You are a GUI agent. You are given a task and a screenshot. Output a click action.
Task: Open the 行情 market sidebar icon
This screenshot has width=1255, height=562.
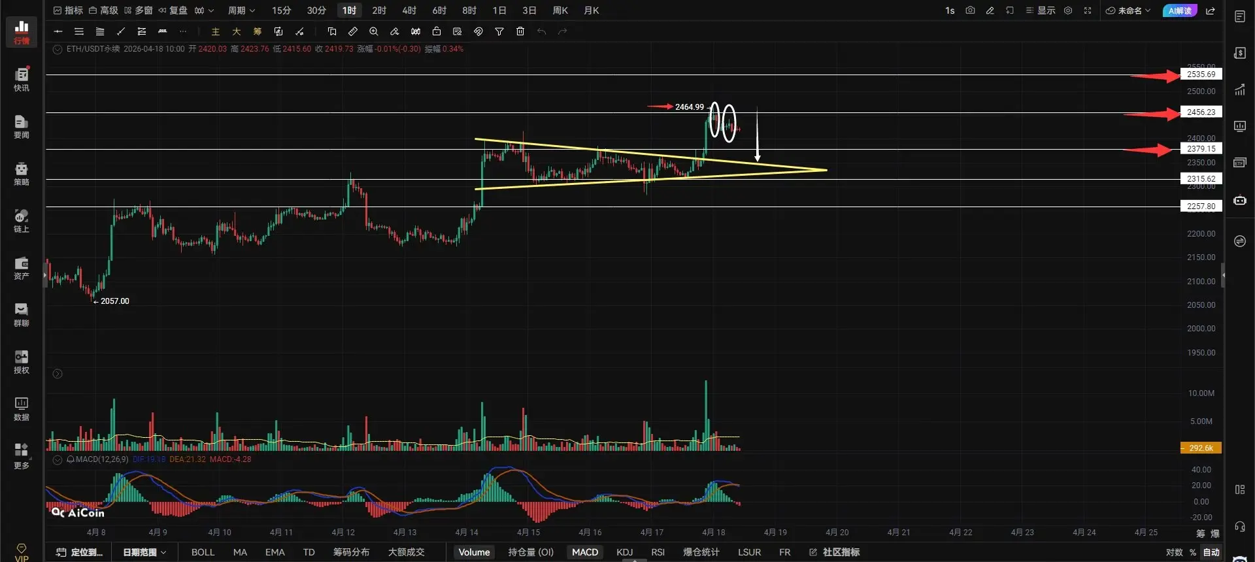pyautogui.click(x=22, y=32)
